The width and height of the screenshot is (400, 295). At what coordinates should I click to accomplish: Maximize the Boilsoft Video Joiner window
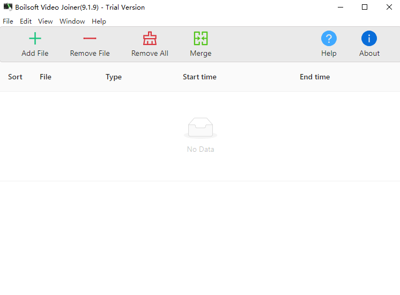(x=365, y=7)
